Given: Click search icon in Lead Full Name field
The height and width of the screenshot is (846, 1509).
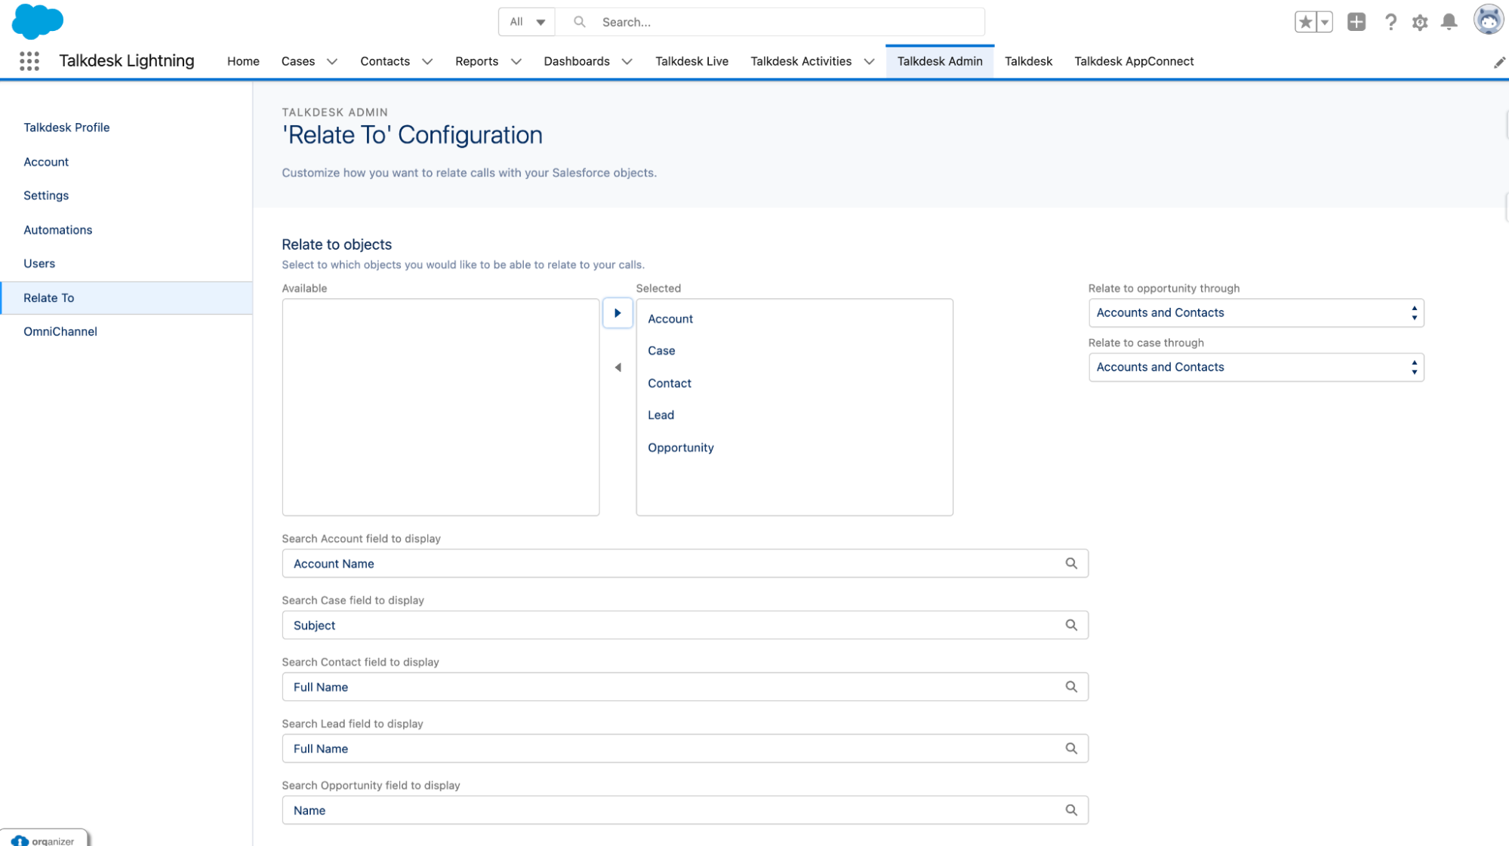Looking at the screenshot, I should pos(1071,749).
